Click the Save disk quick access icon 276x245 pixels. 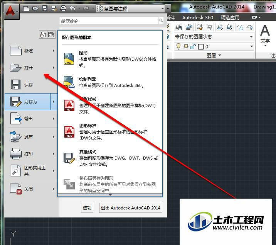click(45, 8)
